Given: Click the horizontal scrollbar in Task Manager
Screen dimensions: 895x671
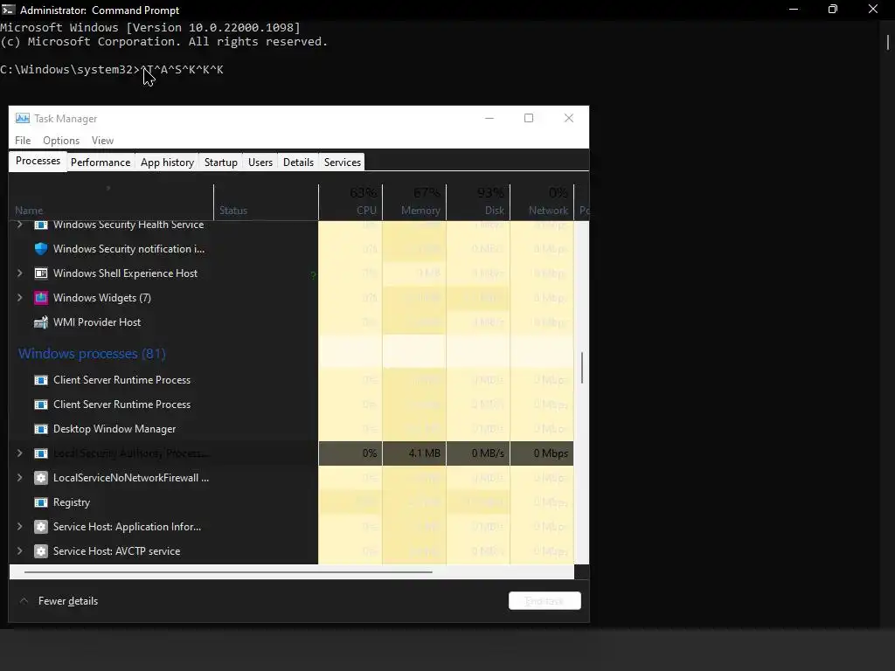Looking at the screenshot, I should [228, 571].
